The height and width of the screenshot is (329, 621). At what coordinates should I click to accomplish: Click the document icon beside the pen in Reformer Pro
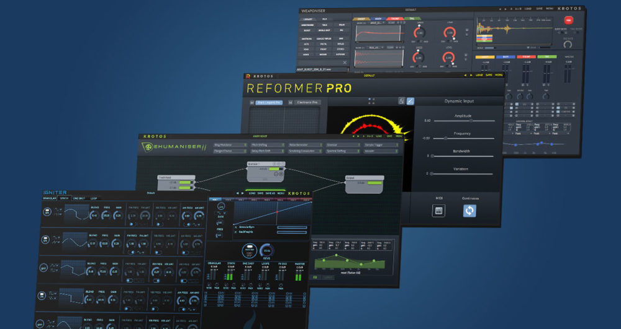tap(402, 101)
